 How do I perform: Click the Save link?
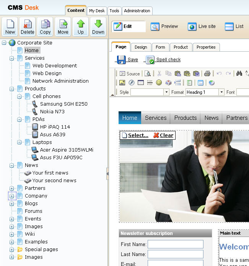pyautogui.click(x=133, y=60)
